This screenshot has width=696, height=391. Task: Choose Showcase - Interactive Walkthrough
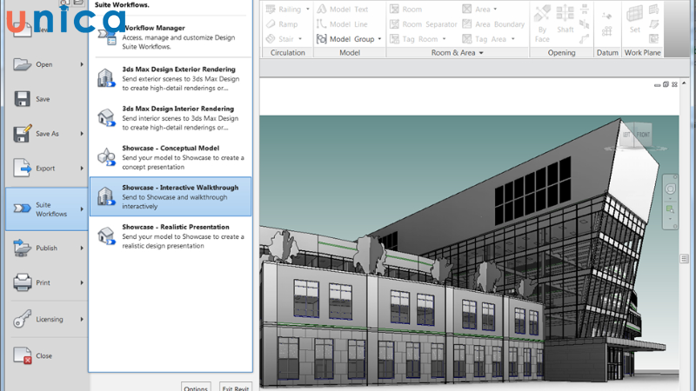(171, 197)
